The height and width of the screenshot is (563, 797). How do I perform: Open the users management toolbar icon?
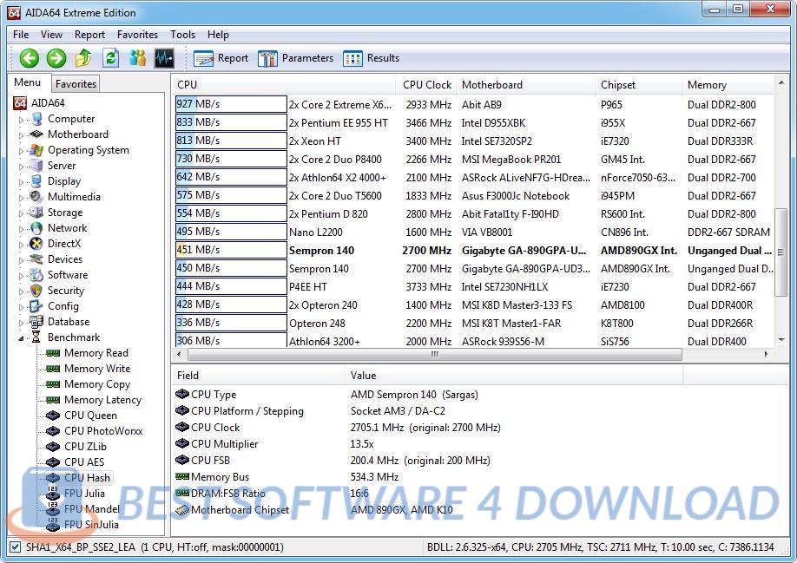137,58
